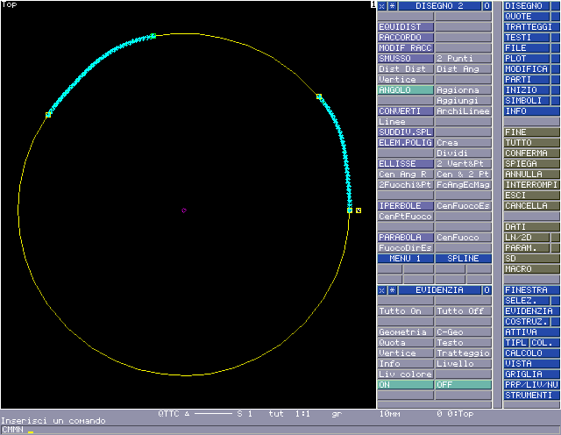
Task: Click the CANCELLA button
Action: tap(532, 206)
